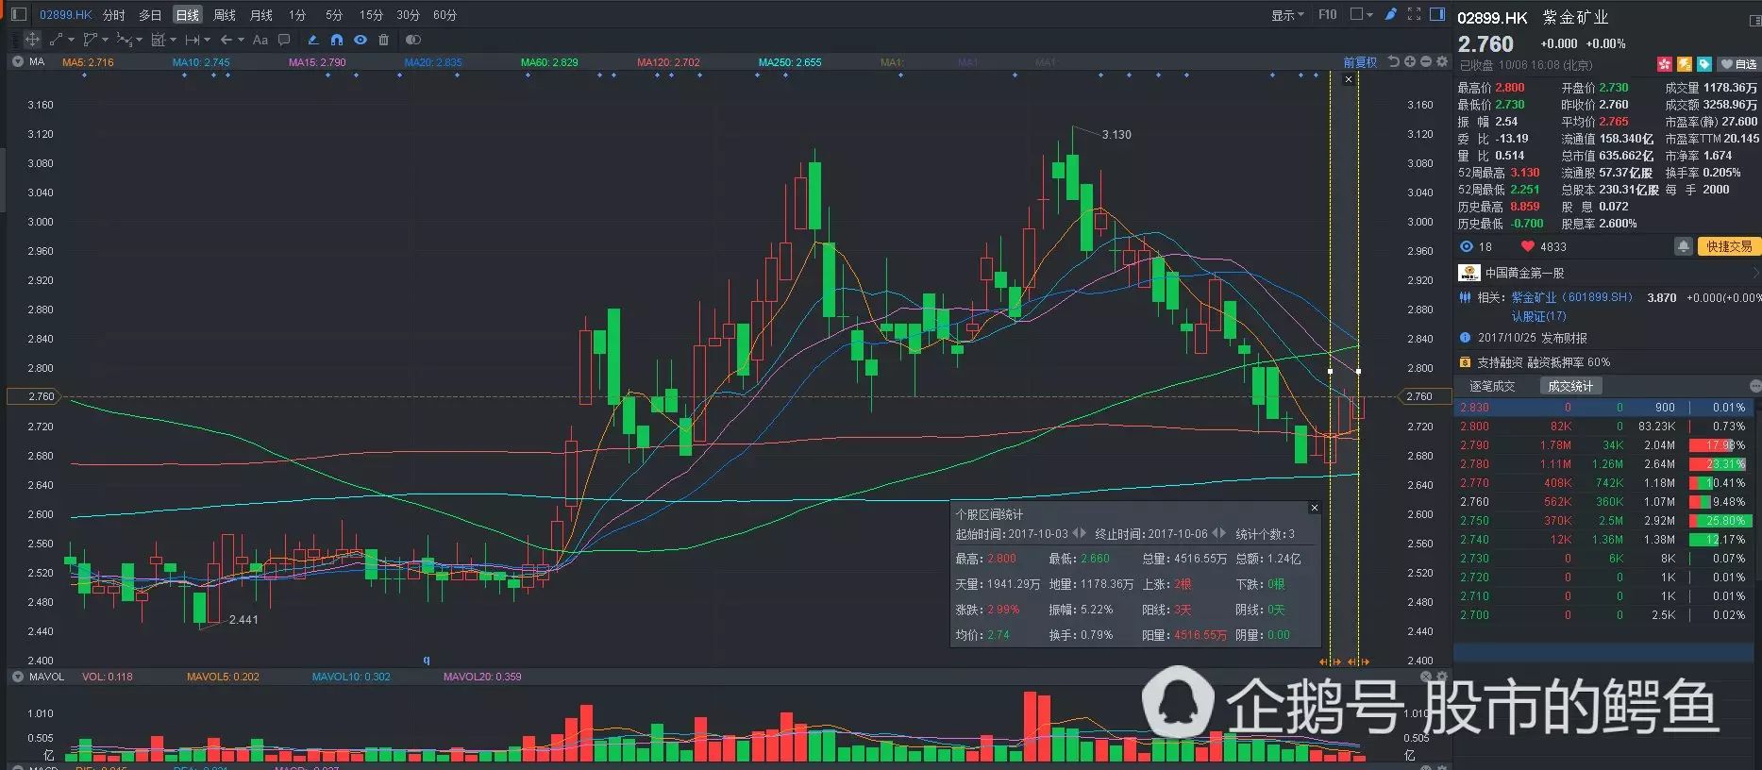This screenshot has height=770, width=1762.
Task: Select the 逐笔成交 tab
Action: pos(1491,386)
